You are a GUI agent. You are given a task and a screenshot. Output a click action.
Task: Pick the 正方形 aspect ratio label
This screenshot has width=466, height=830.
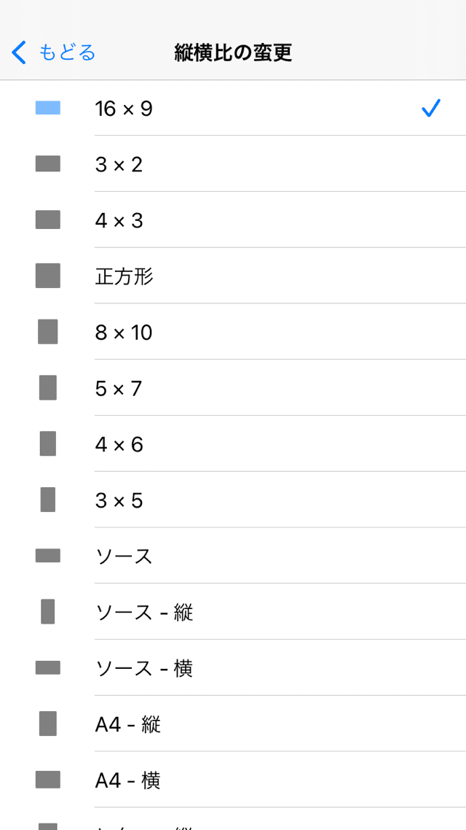pos(125,276)
